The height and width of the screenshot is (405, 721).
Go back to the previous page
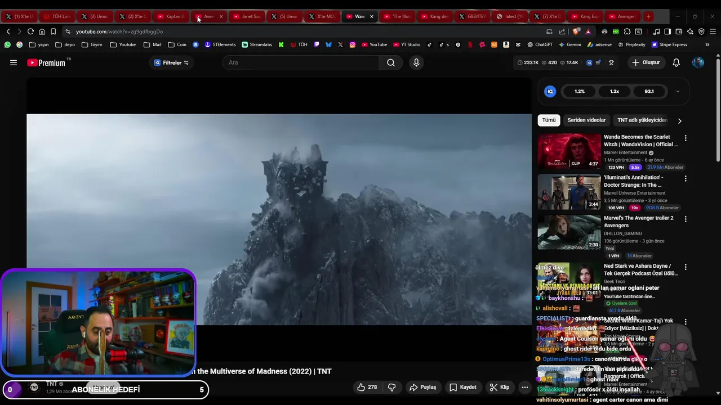point(8,31)
